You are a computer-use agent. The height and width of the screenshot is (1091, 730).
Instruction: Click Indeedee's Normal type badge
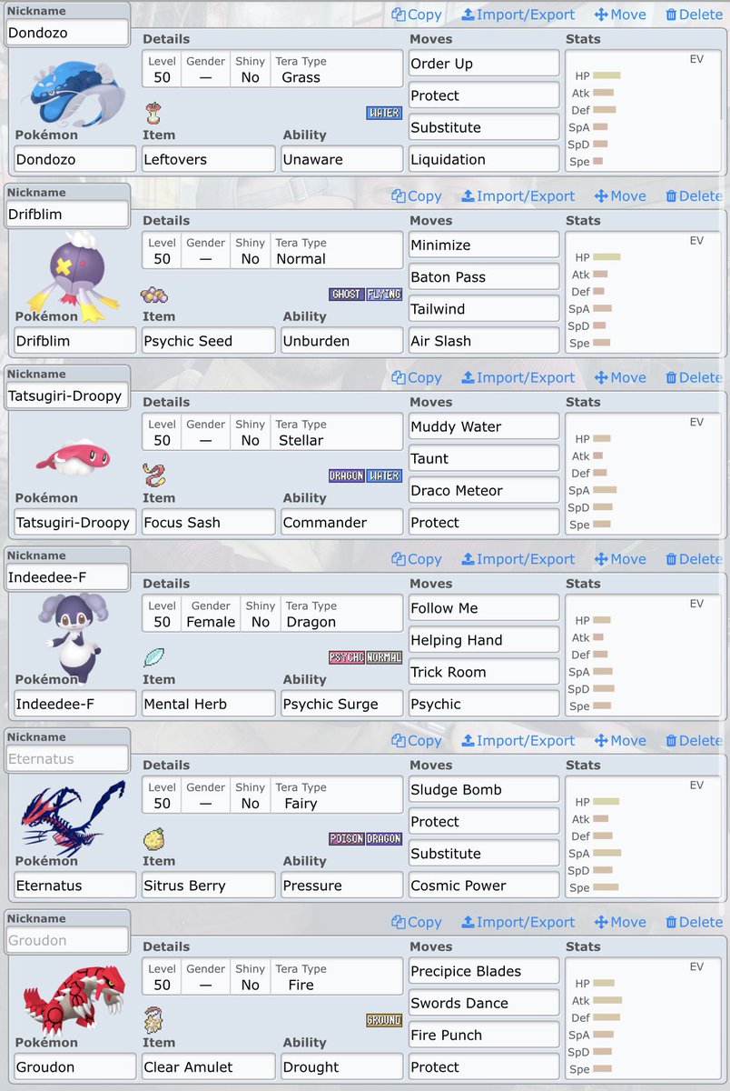pos(384,657)
